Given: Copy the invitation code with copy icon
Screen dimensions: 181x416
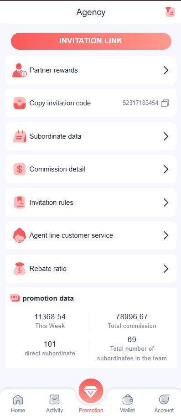Looking at the screenshot, I should pyautogui.click(x=165, y=103).
